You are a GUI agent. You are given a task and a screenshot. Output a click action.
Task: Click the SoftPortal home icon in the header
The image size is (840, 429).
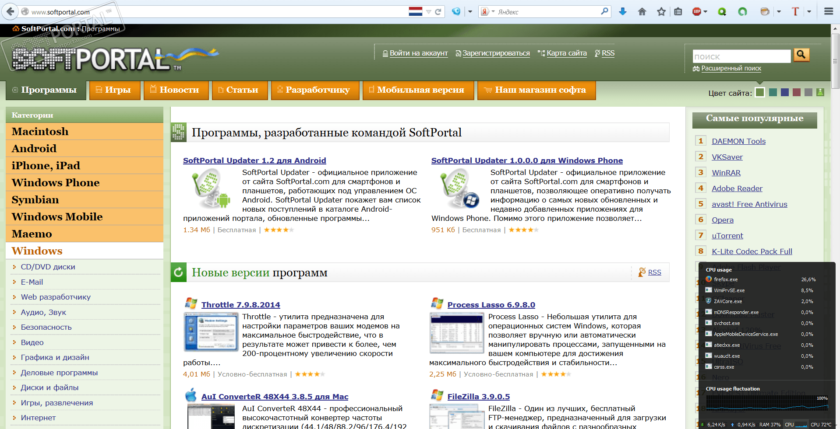(16, 29)
